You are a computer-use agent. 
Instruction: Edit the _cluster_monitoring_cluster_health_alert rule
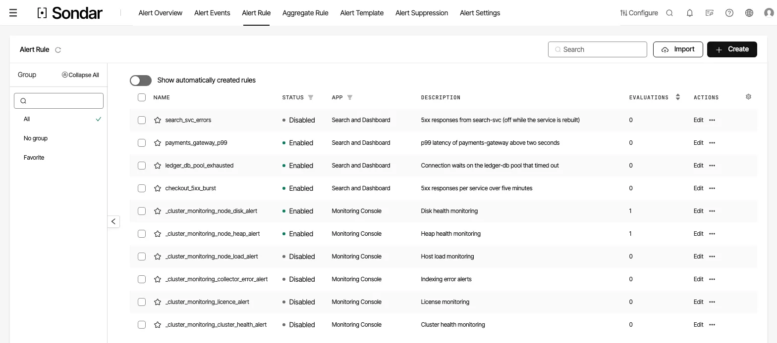coord(698,325)
